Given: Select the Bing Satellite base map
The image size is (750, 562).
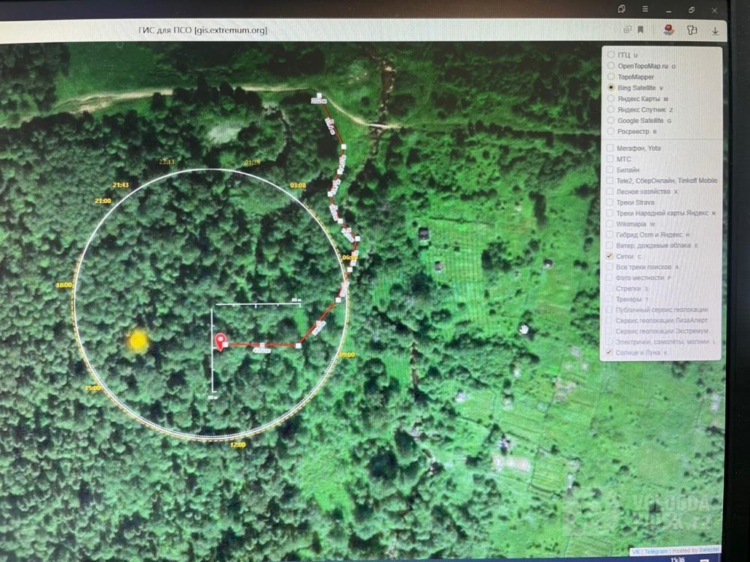Looking at the screenshot, I should click(610, 88).
